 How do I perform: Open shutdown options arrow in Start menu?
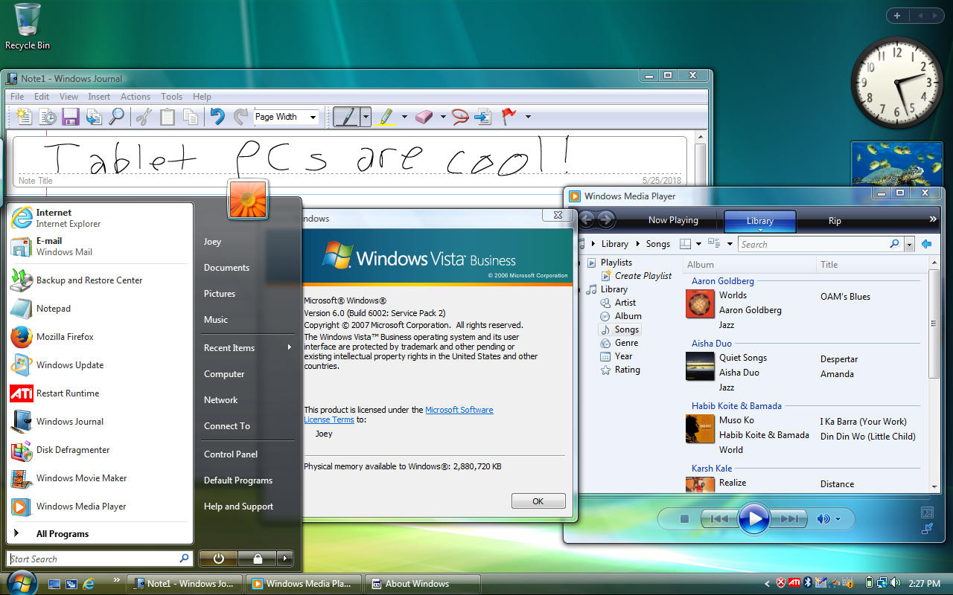coord(285,558)
